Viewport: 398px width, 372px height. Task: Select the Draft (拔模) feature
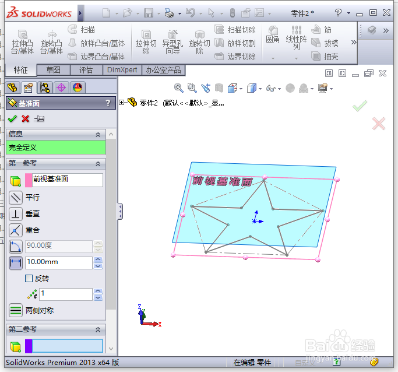pos(325,43)
